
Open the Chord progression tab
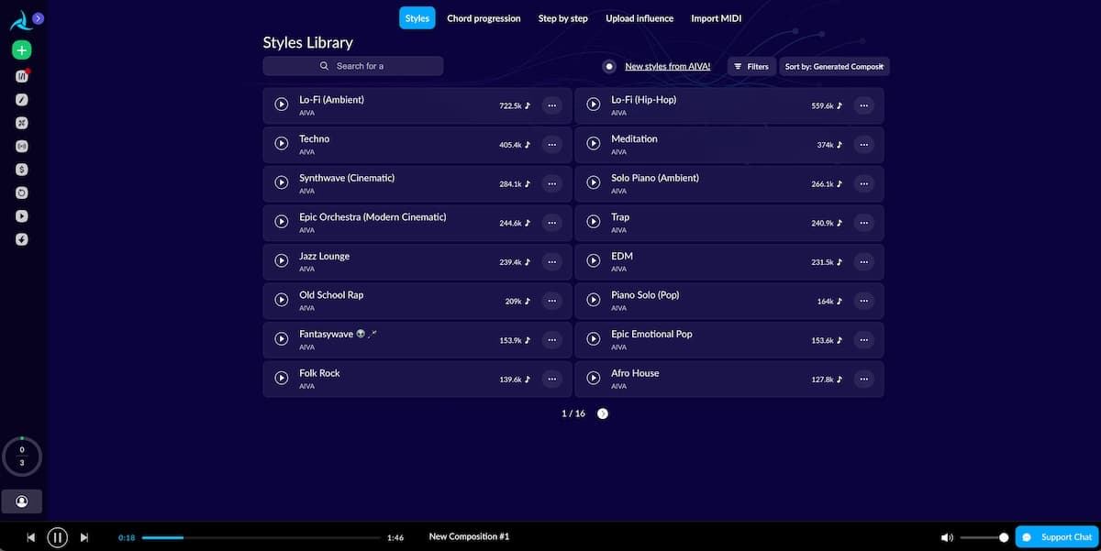point(484,18)
